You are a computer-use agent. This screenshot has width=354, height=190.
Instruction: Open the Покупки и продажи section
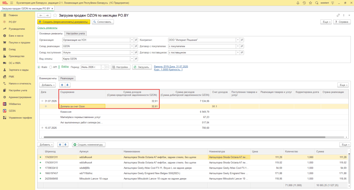[x=19, y=43]
